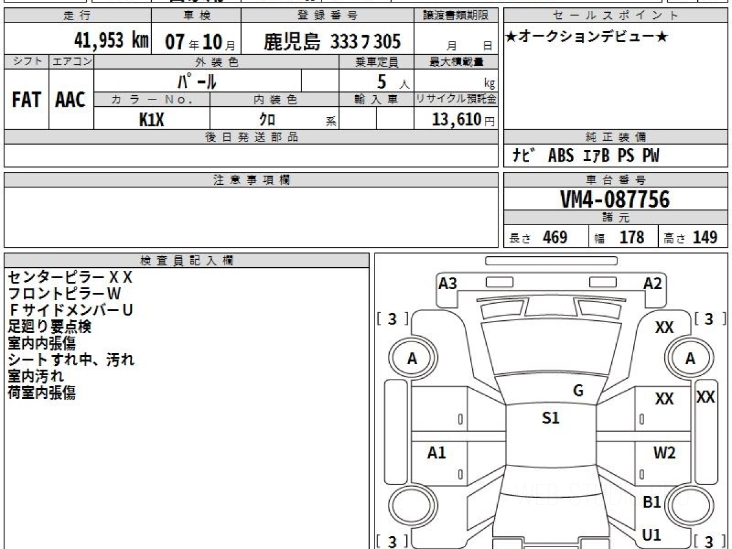
Task: Select inspector note センターピラーXX
Action: point(70,278)
